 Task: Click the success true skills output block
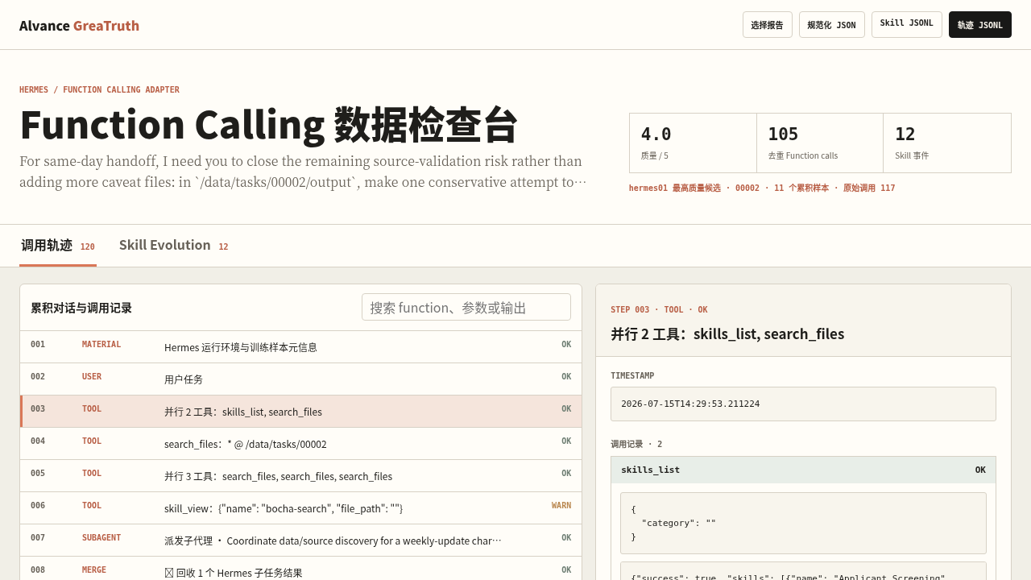coord(803,571)
